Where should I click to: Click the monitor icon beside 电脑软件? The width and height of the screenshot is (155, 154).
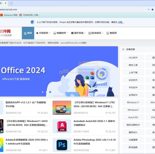point(55,33)
